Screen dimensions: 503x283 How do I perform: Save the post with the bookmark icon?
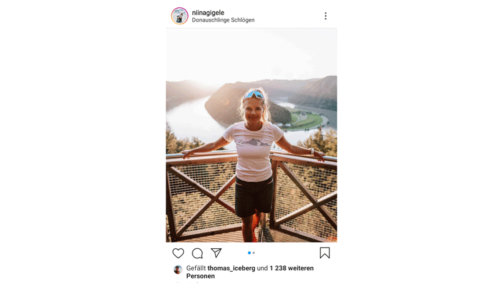click(x=325, y=253)
